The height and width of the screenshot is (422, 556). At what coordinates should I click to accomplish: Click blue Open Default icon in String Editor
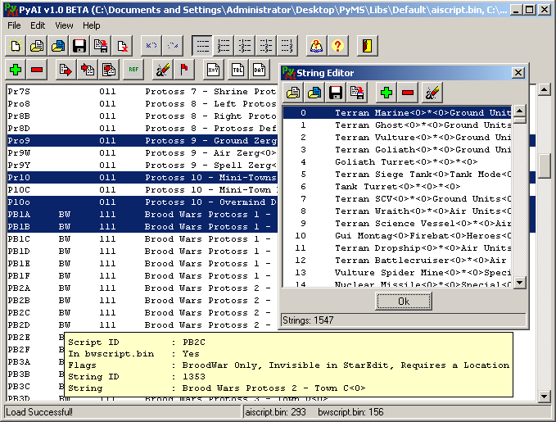[x=314, y=93]
